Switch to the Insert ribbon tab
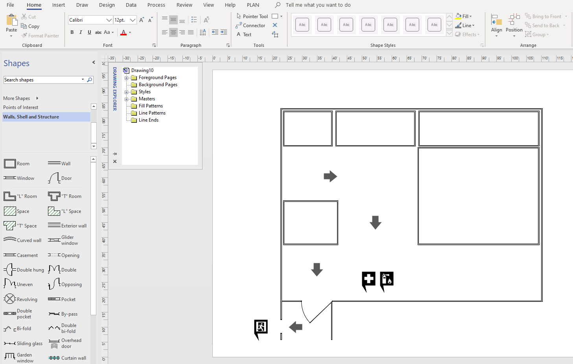 [x=58, y=5]
